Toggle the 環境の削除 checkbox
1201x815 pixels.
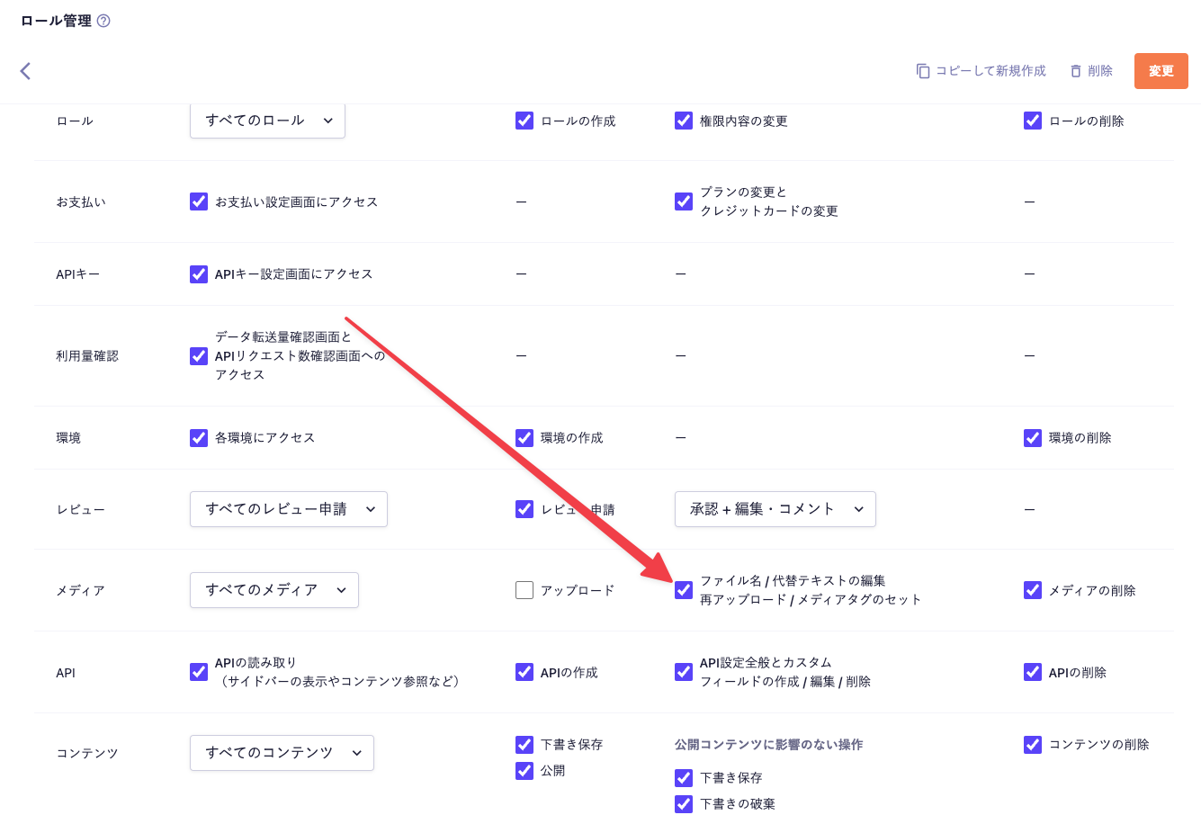tap(1033, 438)
